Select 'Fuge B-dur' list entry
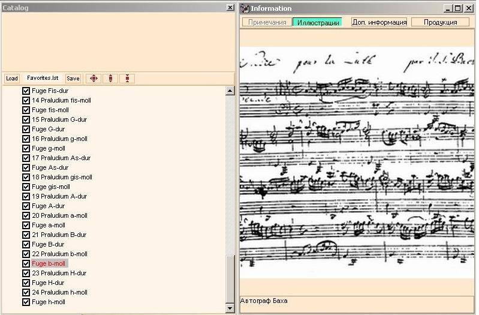This screenshot has width=479, height=315. [48, 244]
